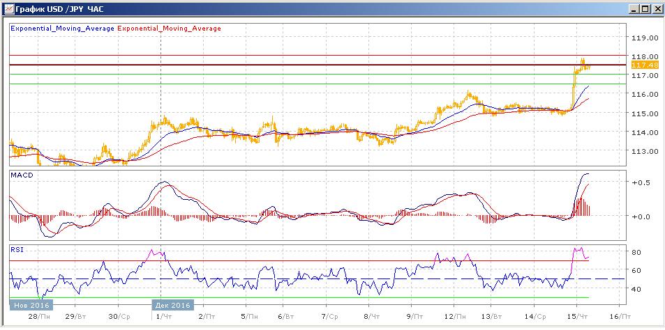
Task: Maximize the USD/JPY chart window
Action: click(x=644, y=9)
